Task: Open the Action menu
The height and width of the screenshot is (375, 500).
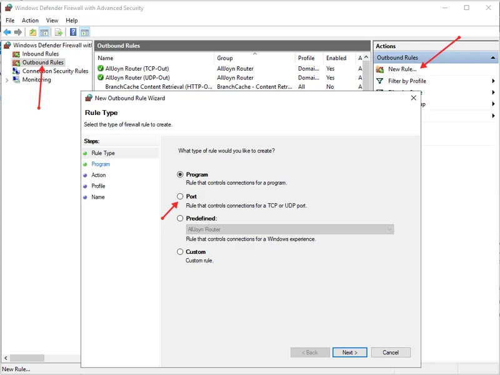Action: point(30,21)
